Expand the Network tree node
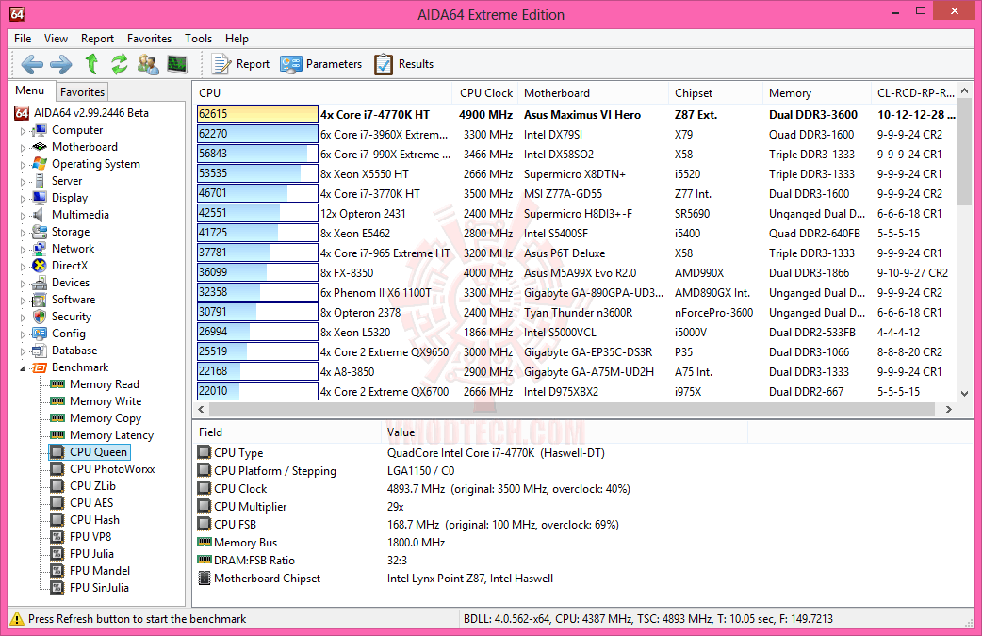 click(24, 249)
